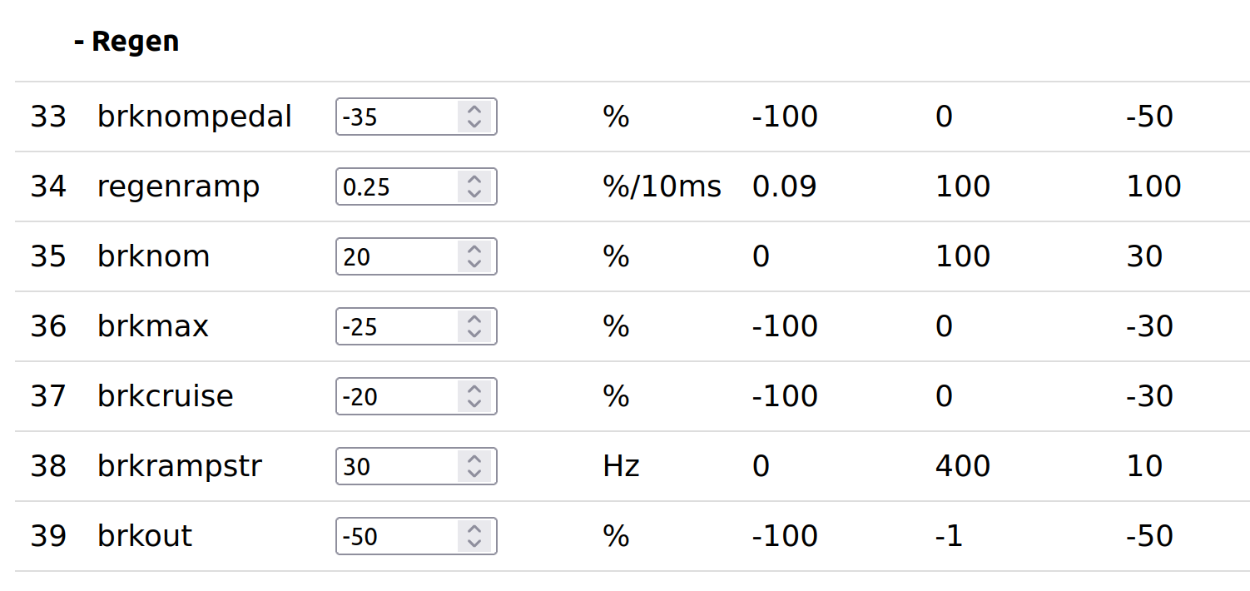Decrease brkout value with down arrow
This screenshot has width=1250, height=591.
(x=474, y=543)
